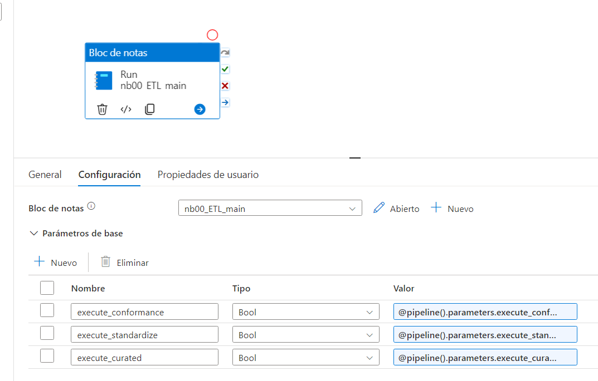Clone the notebook activity with copy icon

pyautogui.click(x=149, y=110)
